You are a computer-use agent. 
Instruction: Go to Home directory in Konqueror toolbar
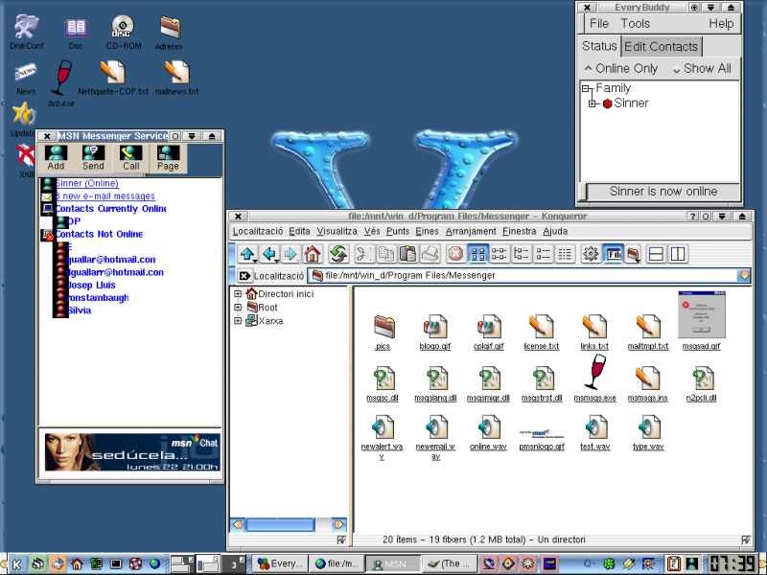313,254
